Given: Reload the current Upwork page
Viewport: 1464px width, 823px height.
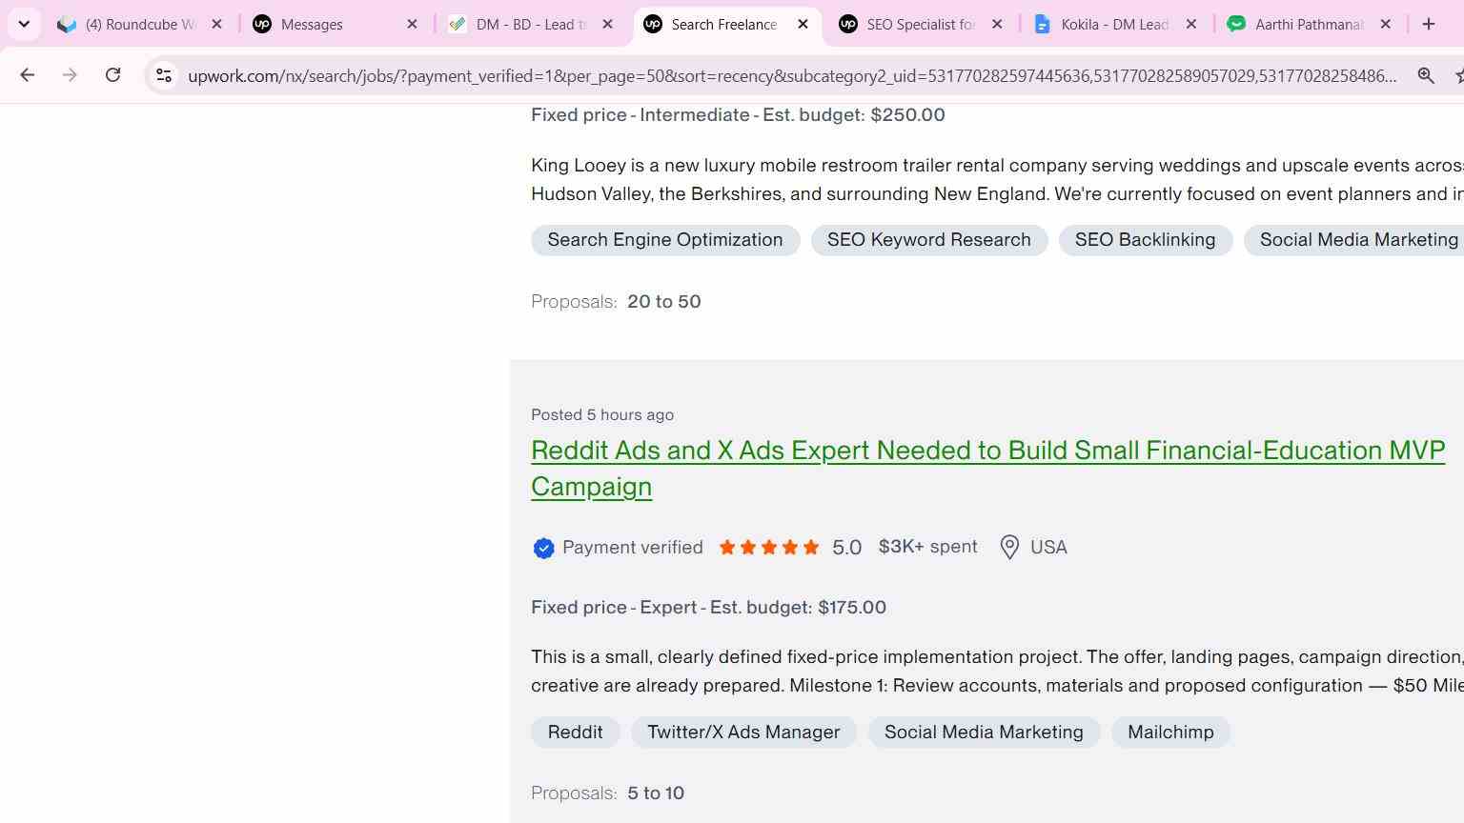Looking at the screenshot, I should [x=112, y=75].
